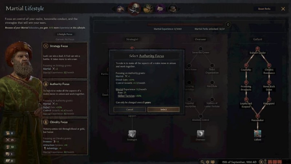
Task: Choose the Strategy Focus card
Action: (x=65, y=60)
